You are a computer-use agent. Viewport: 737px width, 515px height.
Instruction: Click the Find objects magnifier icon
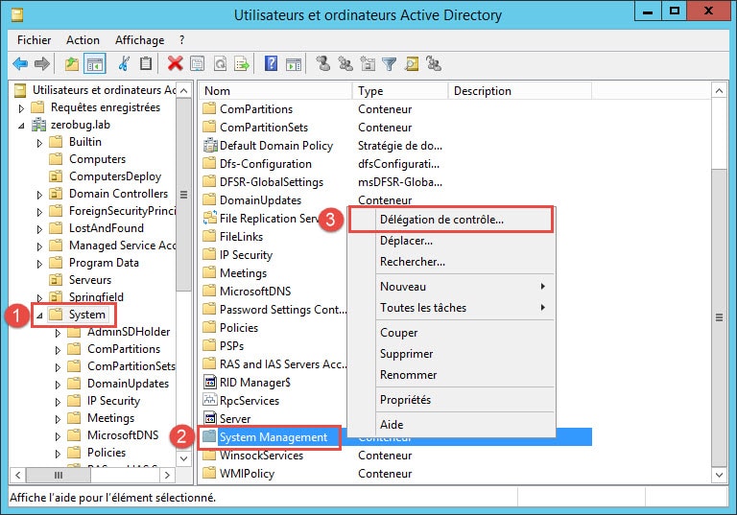[412, 63]
